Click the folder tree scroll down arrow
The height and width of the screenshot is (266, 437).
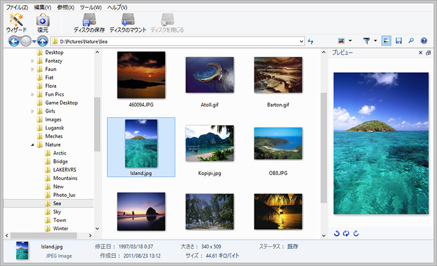[x=97, y=228]
